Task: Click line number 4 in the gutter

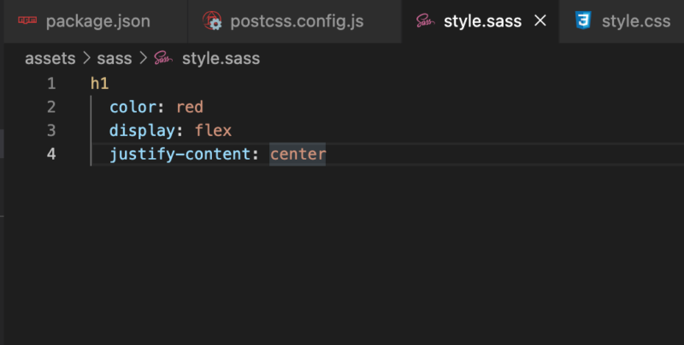Action: tap(51, 154)
